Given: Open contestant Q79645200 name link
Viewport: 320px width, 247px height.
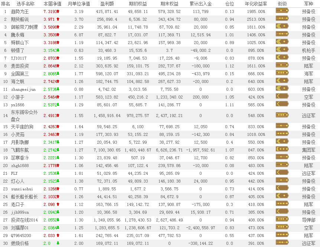Looking at the screenshot, I should 21,236.
